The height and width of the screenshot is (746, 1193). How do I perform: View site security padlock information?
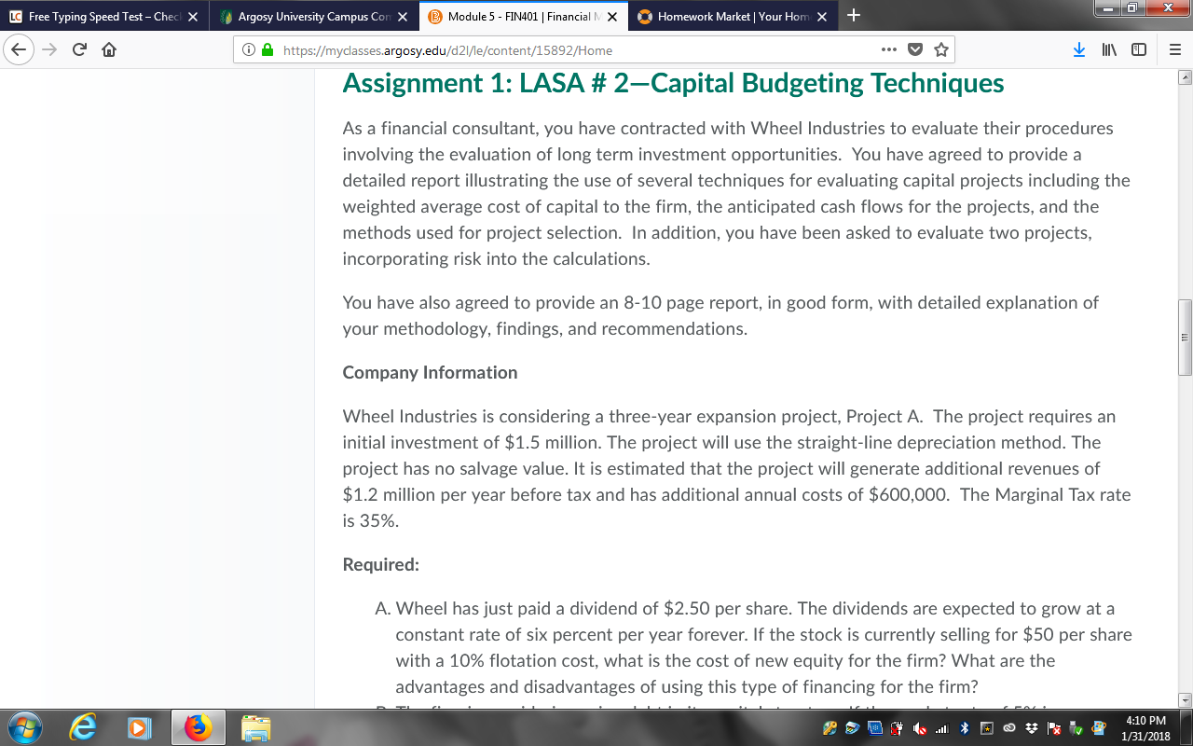(x=267, y=50)
